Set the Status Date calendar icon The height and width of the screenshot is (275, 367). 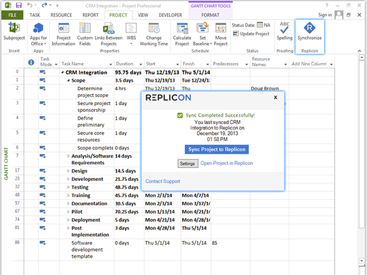pos(259,25)
